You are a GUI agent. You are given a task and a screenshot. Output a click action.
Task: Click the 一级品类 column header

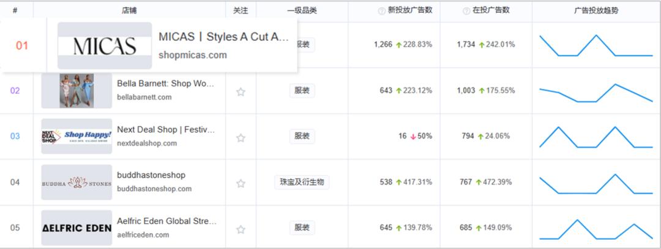pos(302,10)
